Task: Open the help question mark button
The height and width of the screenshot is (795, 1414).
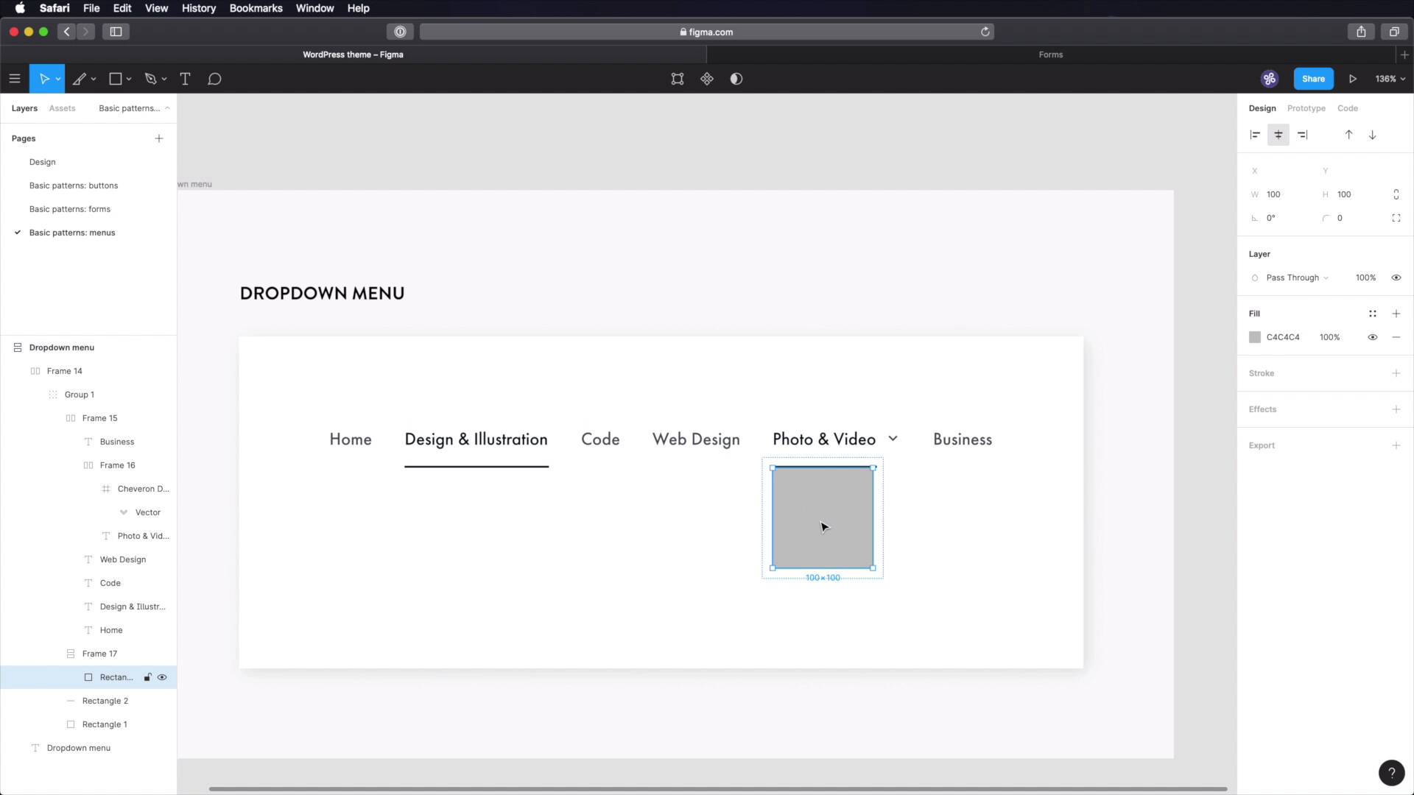Action: tap(1391, 772)
